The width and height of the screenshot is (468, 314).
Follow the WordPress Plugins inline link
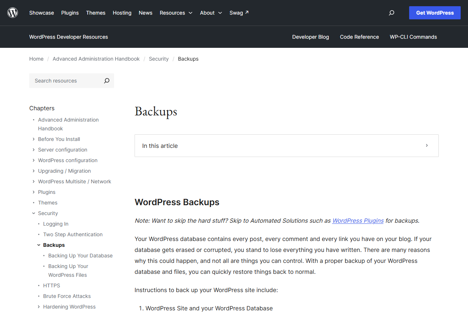tap(358, 221)
